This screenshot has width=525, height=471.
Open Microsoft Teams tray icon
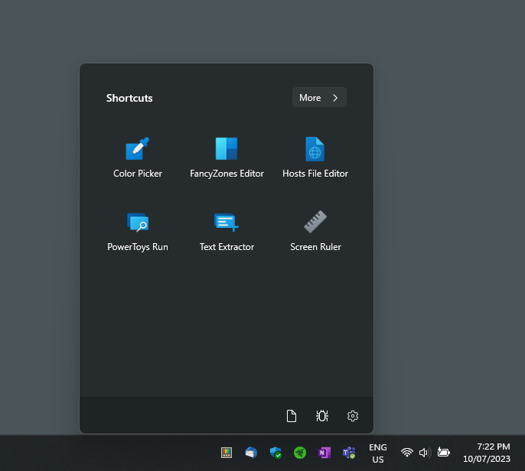(348, 453)
